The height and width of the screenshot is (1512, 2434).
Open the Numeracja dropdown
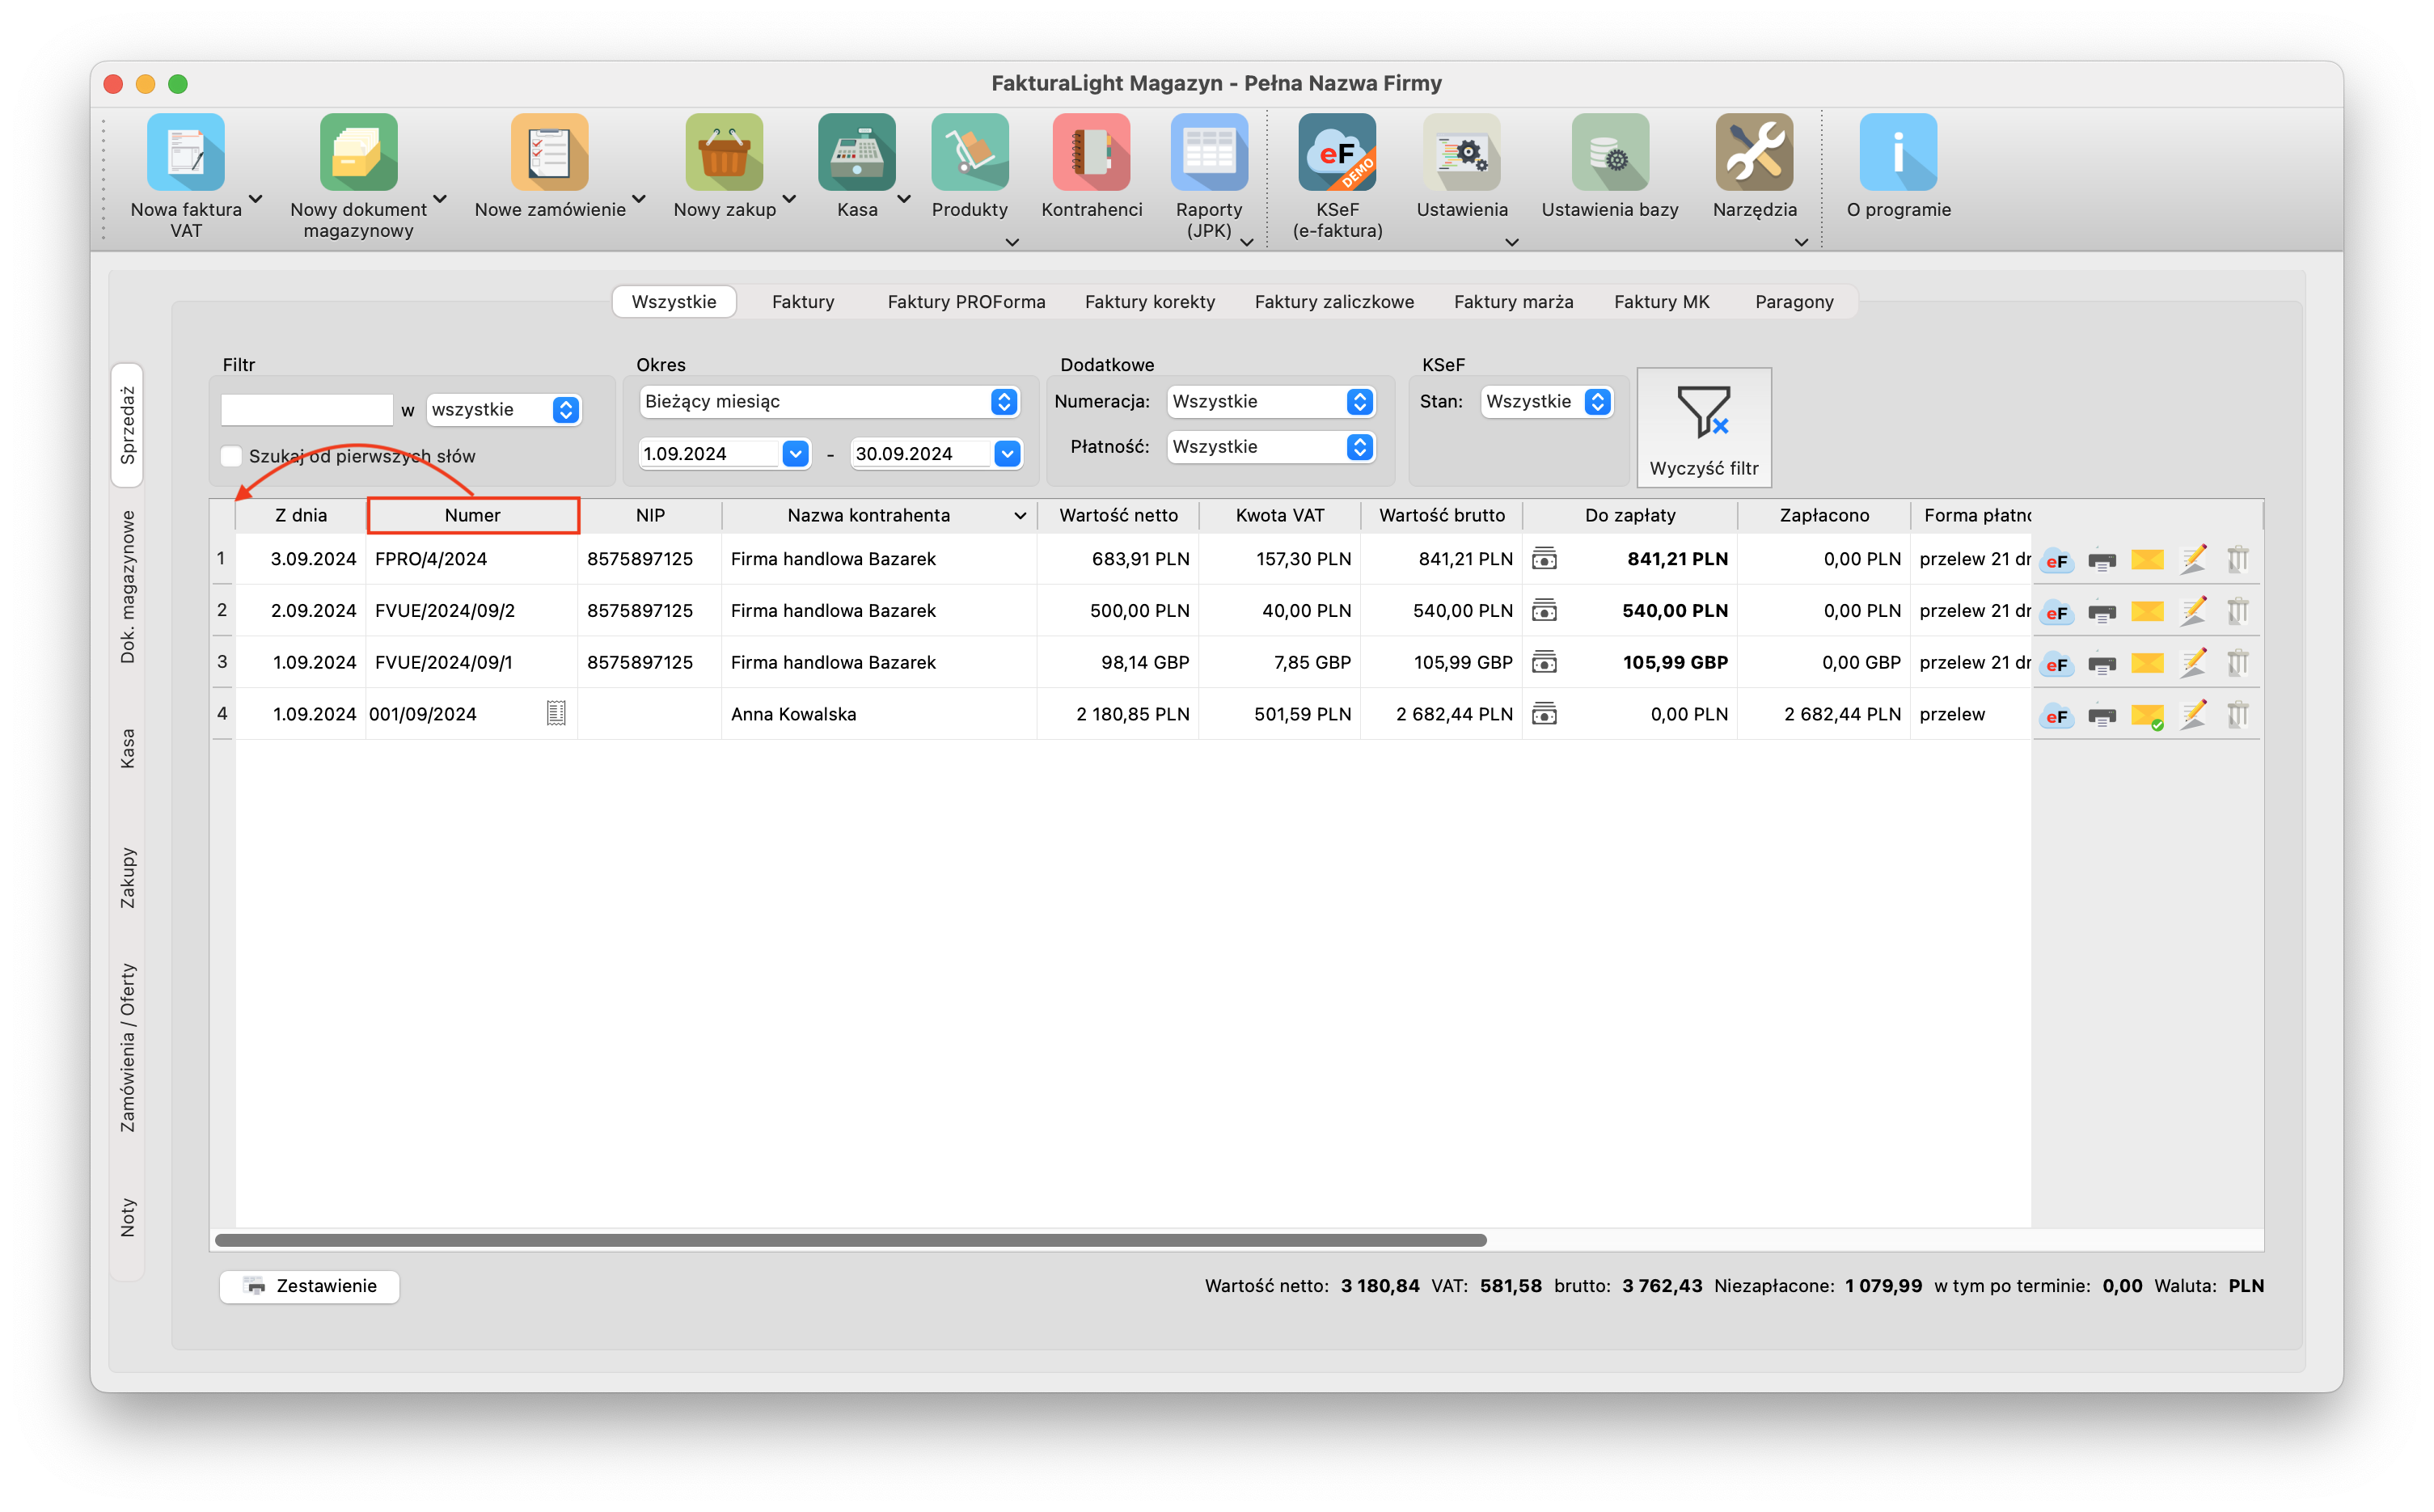click(x=1270, y=401)
